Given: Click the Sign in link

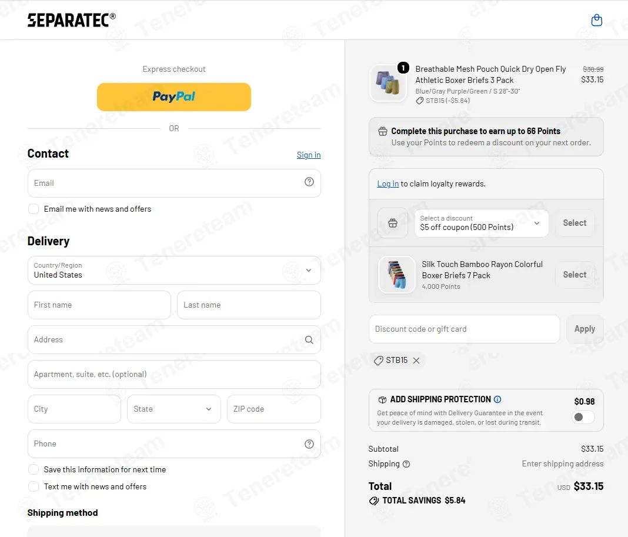Looking at the screenshot, I should pos(309,155).
